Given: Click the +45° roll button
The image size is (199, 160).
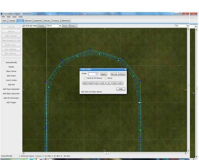Looking at the screenshot, I should tap(85, 83).
